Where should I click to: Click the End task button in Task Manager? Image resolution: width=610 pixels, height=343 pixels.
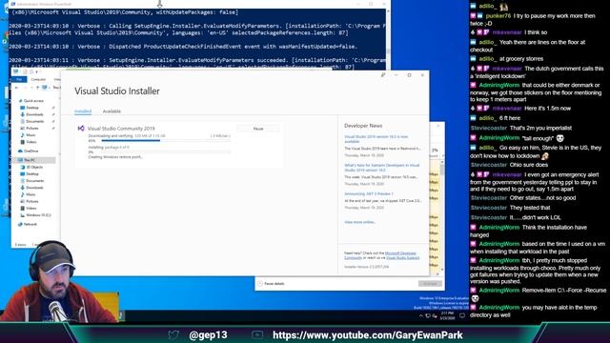(430, 284)
